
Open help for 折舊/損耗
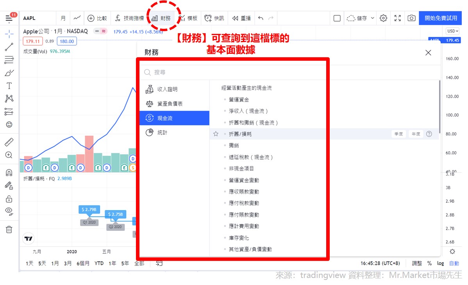[x=429, y=134]
